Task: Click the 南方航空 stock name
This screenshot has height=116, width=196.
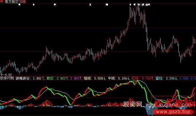Action: coord(12,2)
